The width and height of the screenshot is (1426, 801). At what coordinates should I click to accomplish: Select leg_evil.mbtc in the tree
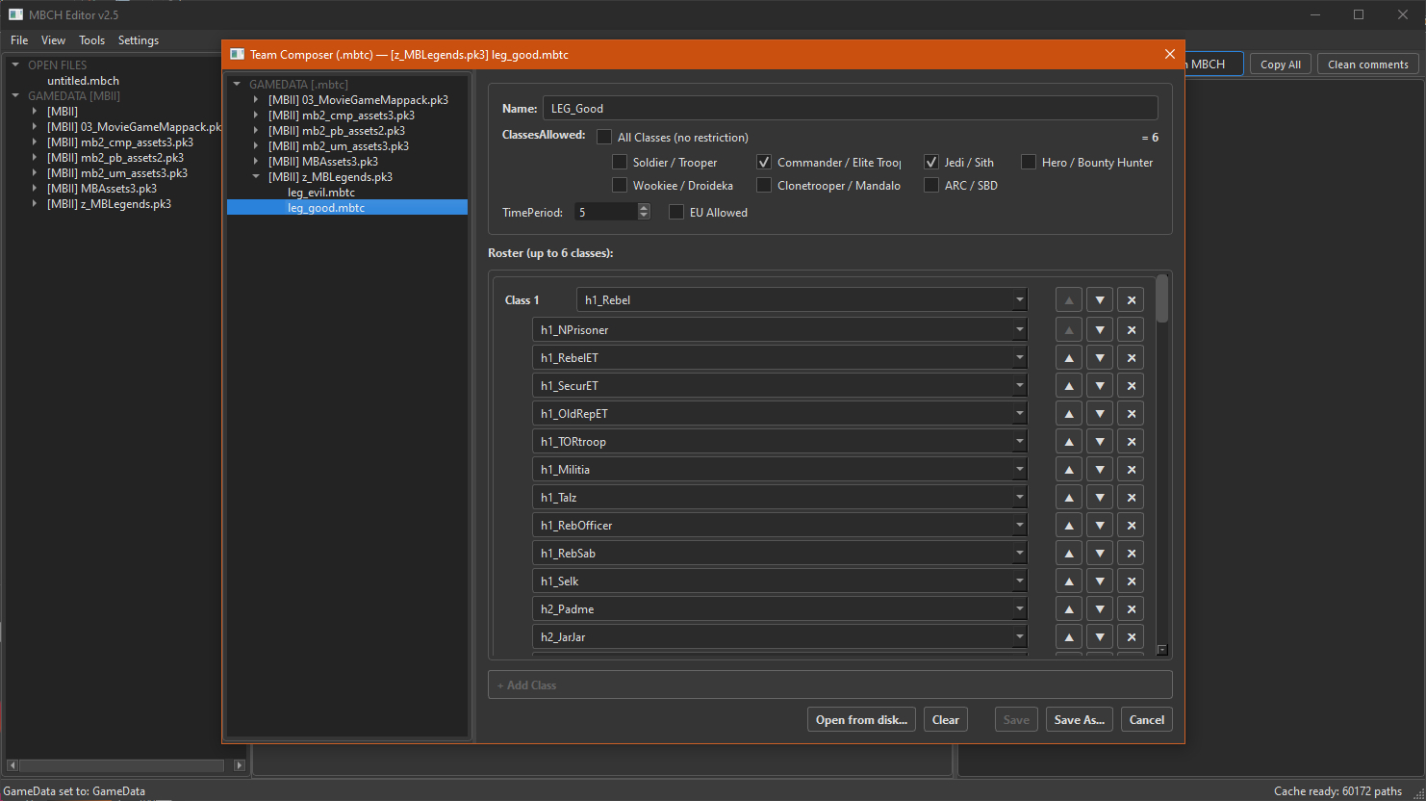click(x=321, y=193)
